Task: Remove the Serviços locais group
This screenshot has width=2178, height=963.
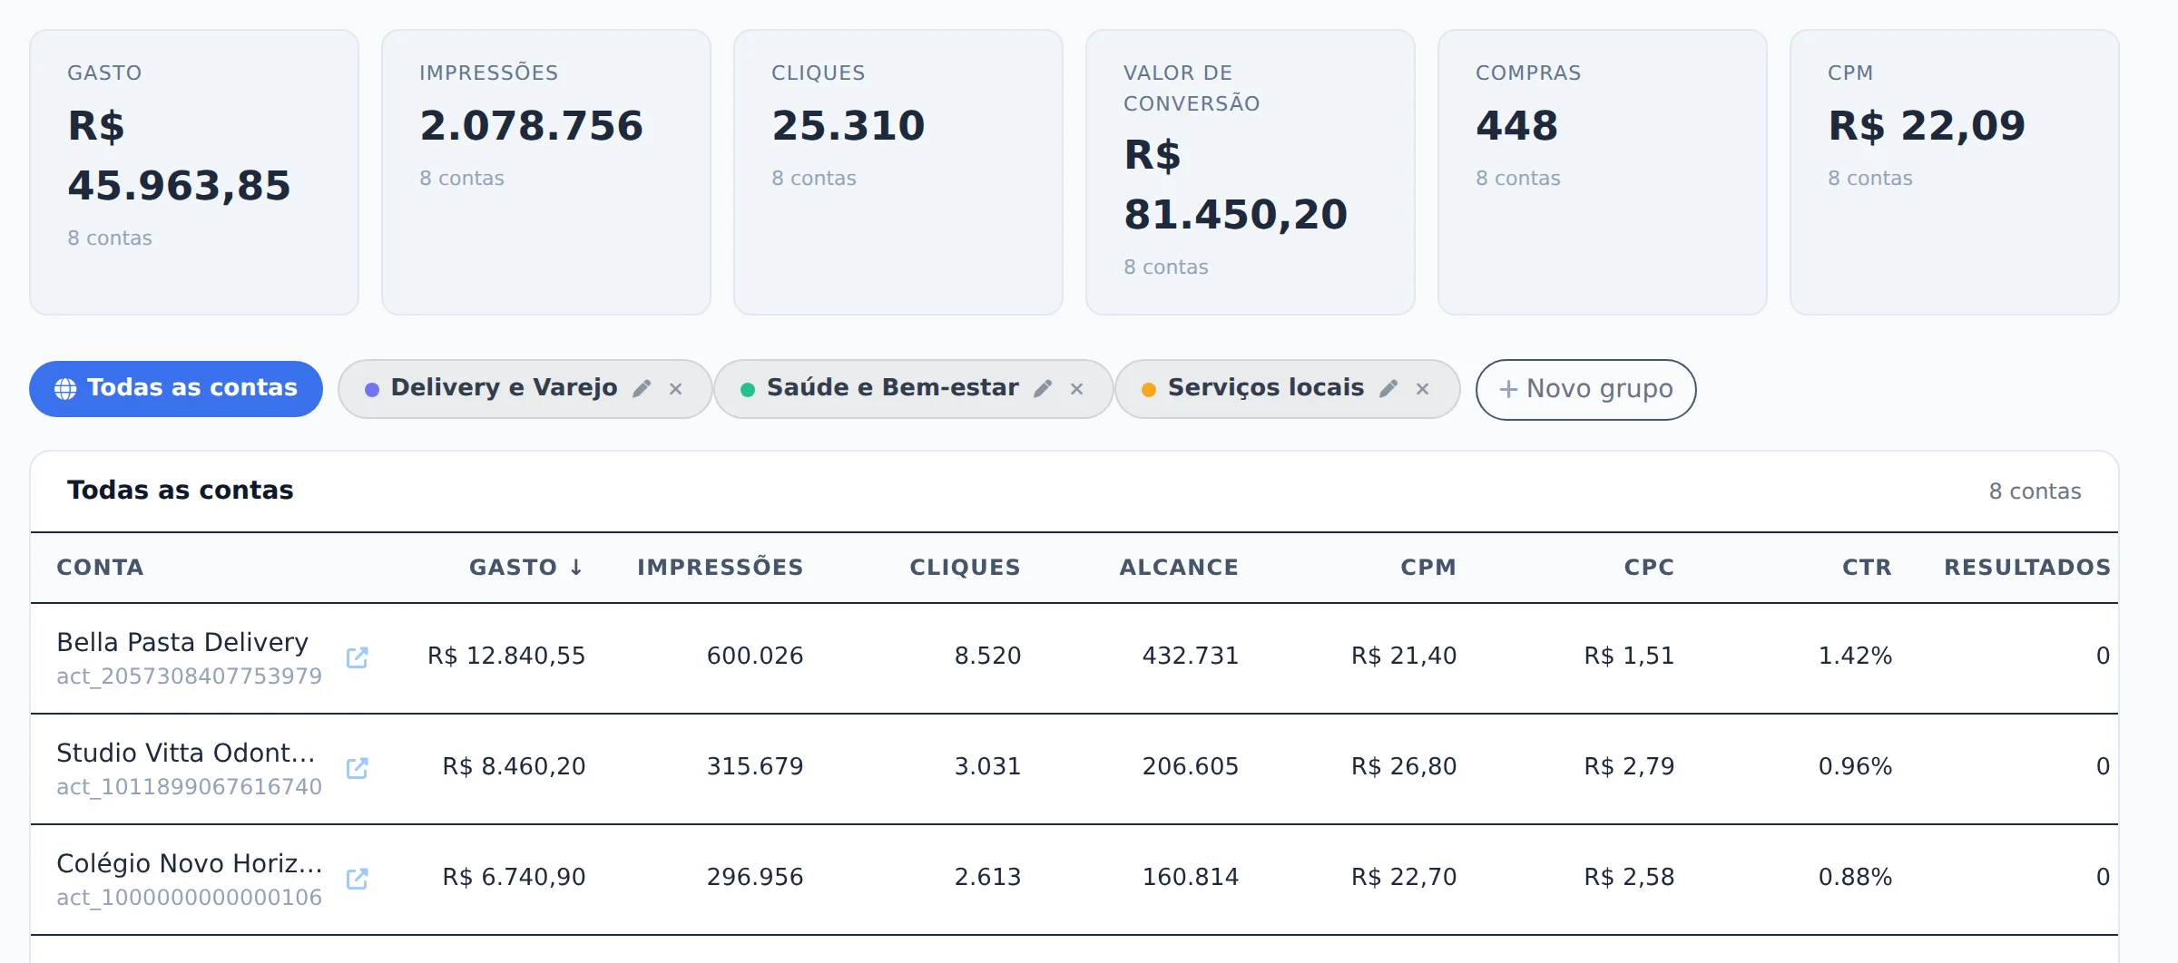Action: click(1422, 389)
